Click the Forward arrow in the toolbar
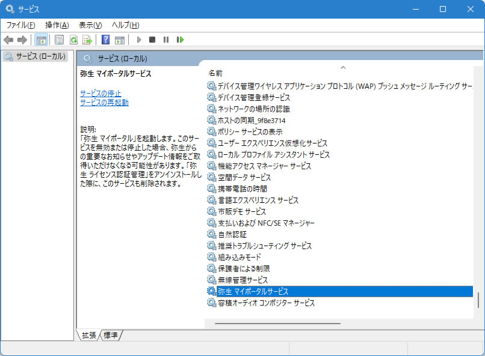The height and width of the screenshot is (356, 485). (22, 40)
